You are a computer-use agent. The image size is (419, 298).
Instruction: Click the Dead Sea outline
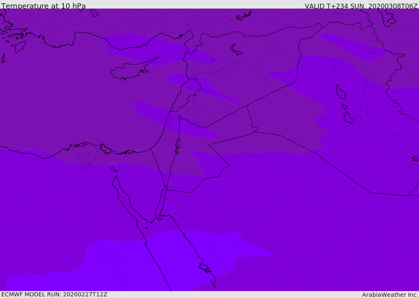(178, 144)
